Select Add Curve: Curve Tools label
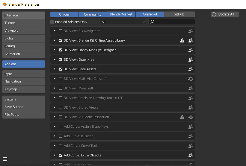246x166 pixels. pos(81,146)
